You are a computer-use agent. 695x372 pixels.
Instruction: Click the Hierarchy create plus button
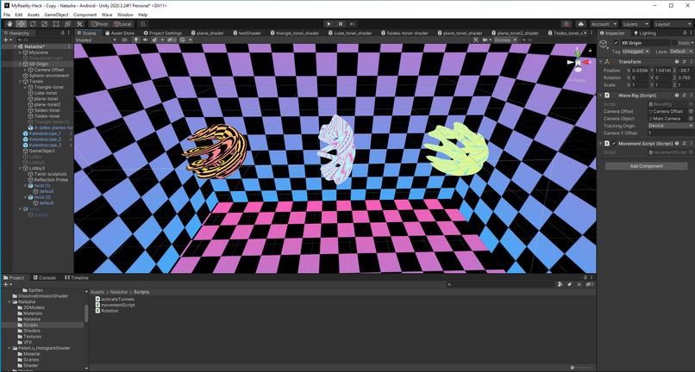(5, 40)
